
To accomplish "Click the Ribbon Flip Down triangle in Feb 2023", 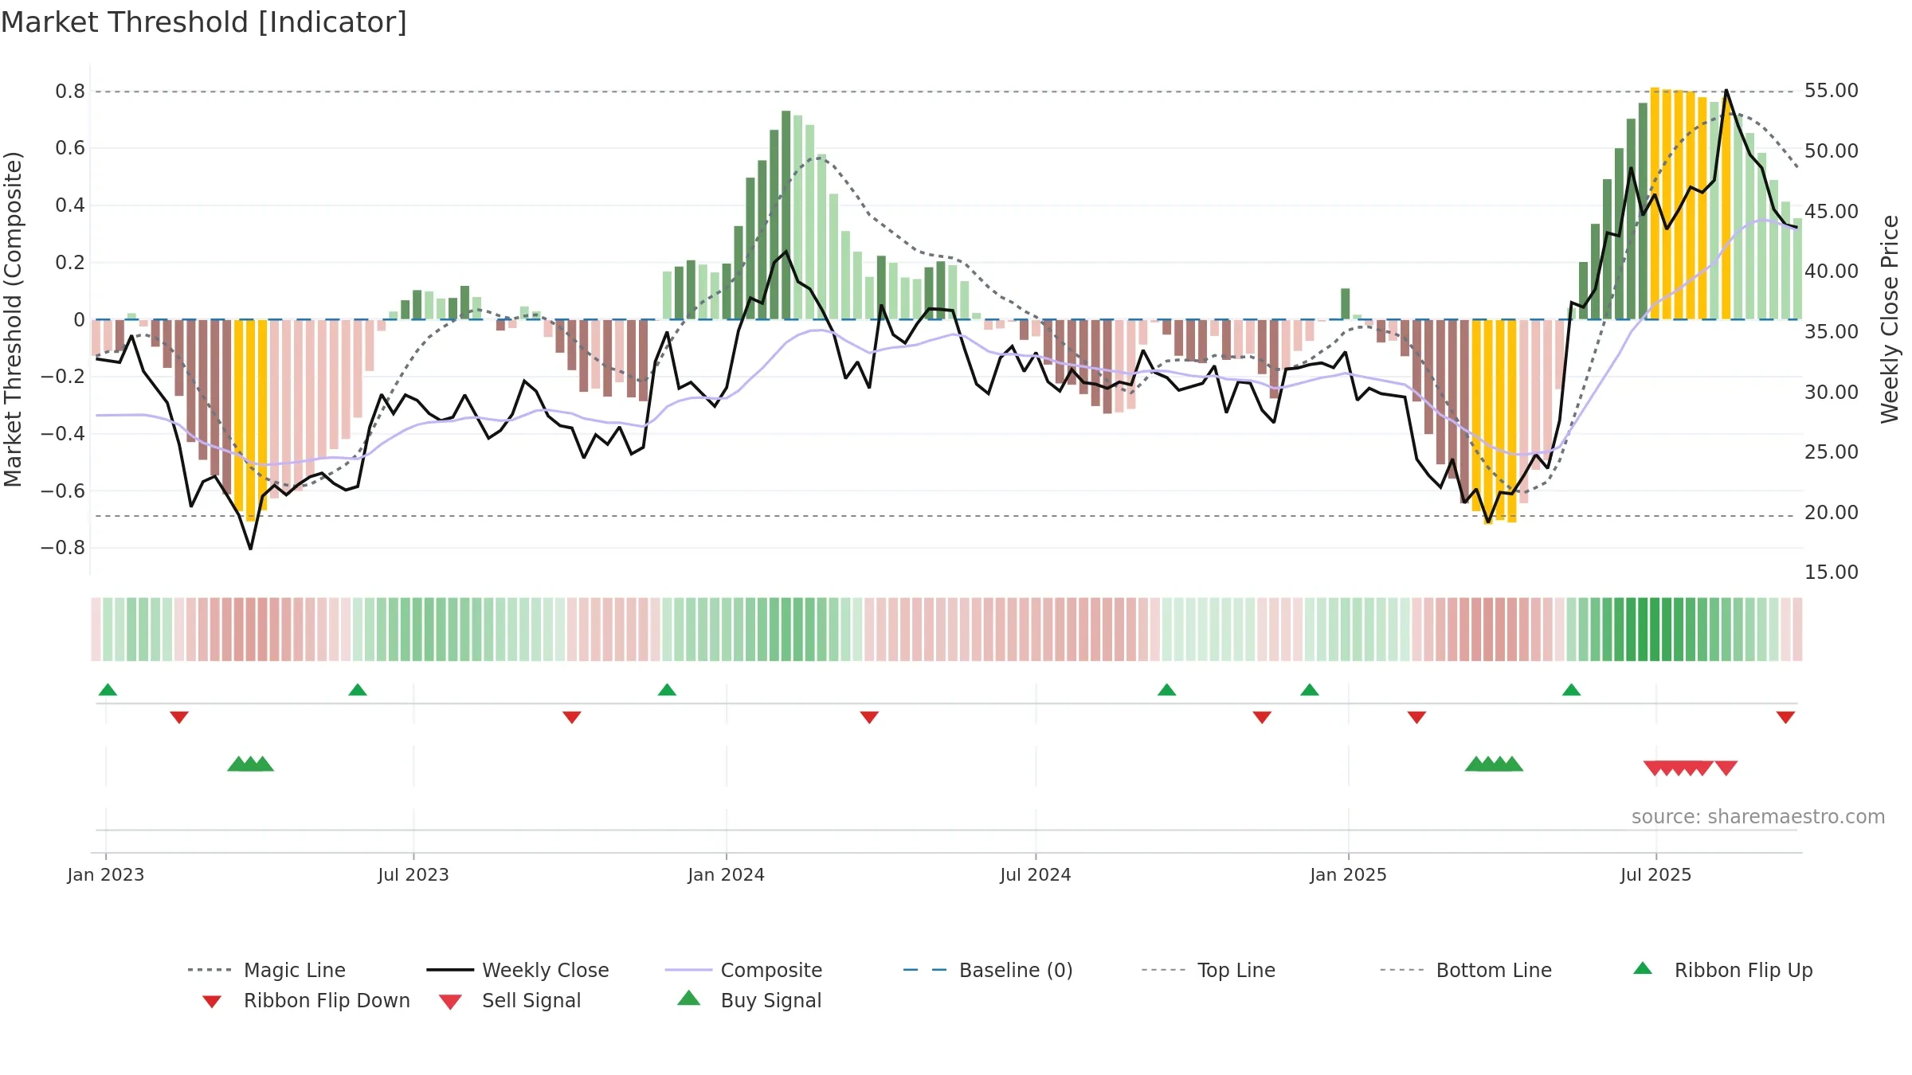I will [x=179, y=717].
